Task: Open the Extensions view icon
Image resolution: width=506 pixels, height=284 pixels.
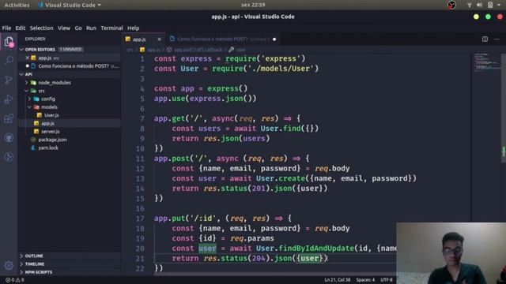Action: coord(9,118)
